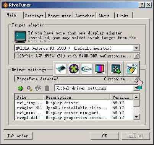Select the nvoglnt.dll row
Image resolution: width=154 pixels, height=145 pixels.
click(74, 108)
